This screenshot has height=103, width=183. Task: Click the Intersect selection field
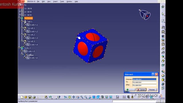144,79
